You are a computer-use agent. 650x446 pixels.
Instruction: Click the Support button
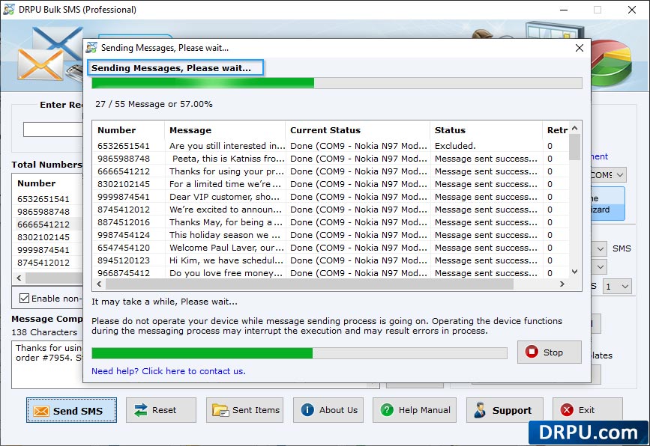[505, 410]
